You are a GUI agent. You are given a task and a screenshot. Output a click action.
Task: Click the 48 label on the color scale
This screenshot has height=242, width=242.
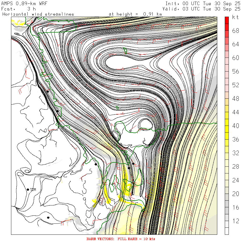click(236, 99)
